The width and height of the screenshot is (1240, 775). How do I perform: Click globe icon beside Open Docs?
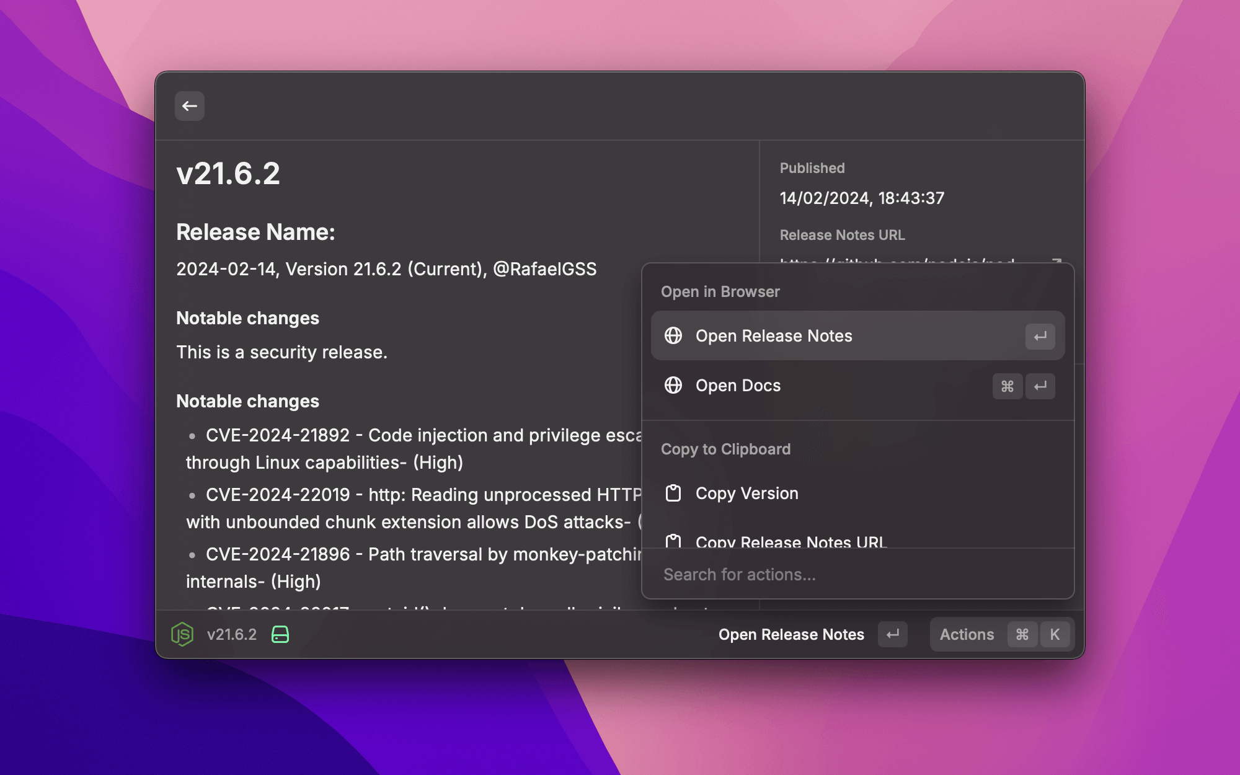[x=673, y=385]
